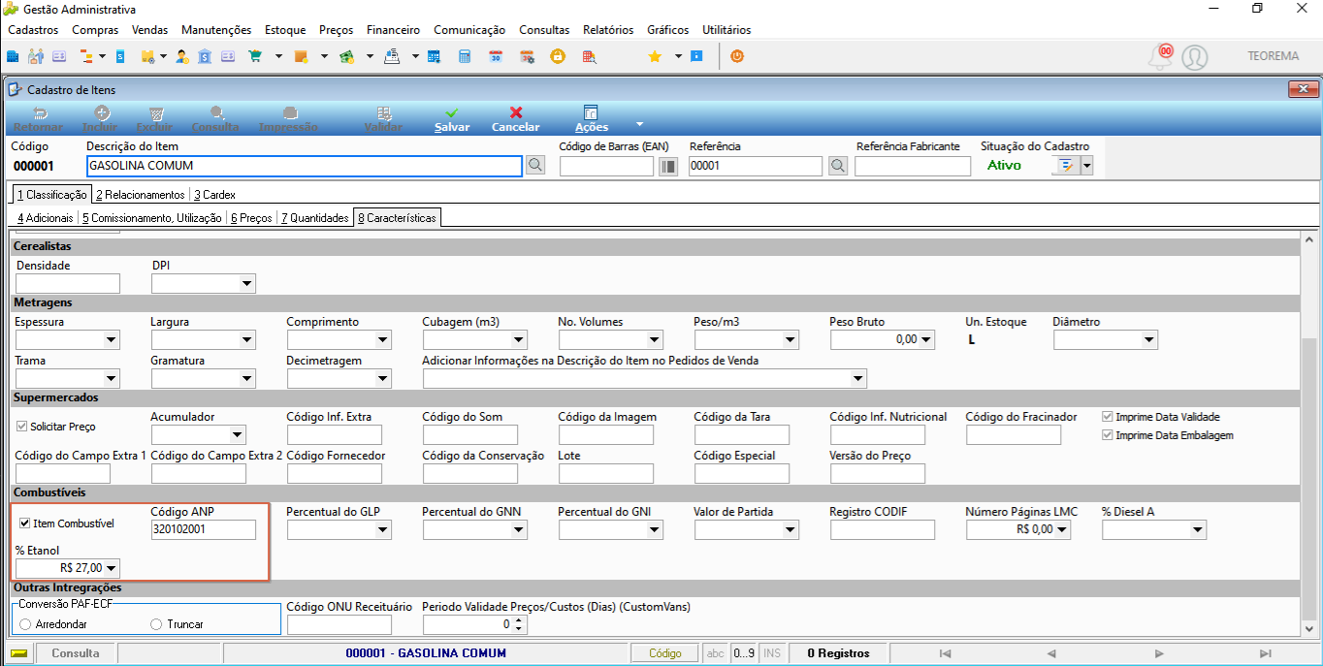Click the Salvar green checkmark icon

(452, 112)
